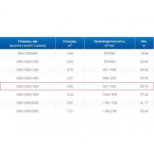154x154 pixels.
Task: Click the 41.17 weight value
Action: [x=144, y=103]
